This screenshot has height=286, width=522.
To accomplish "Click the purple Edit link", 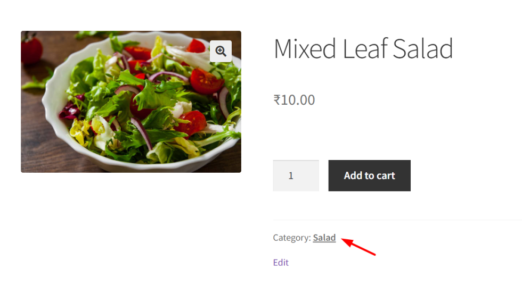I will tap(281, 262).
